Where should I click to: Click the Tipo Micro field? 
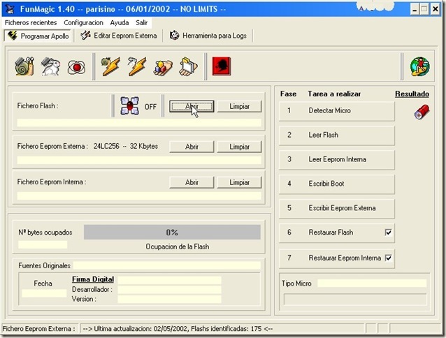tap(372, 284)
